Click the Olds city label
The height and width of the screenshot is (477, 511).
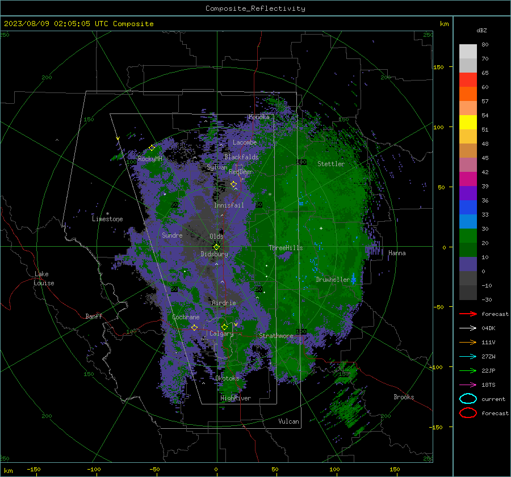pyautogui.click(x=216, y=236)
